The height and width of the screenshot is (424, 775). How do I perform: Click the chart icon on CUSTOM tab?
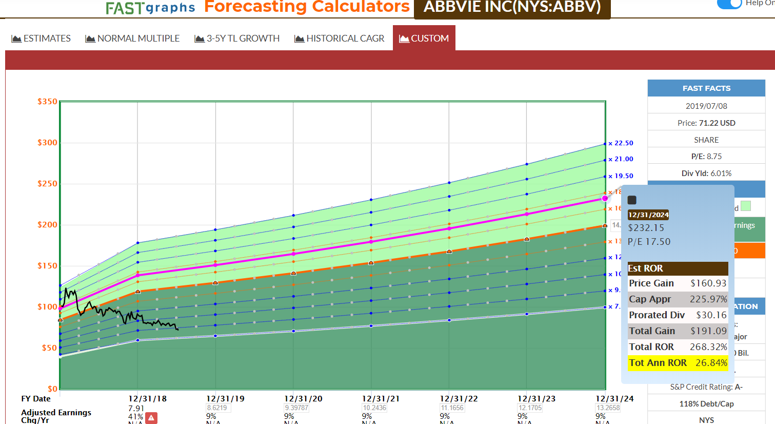pyautogui.click(x=404, y=38)
